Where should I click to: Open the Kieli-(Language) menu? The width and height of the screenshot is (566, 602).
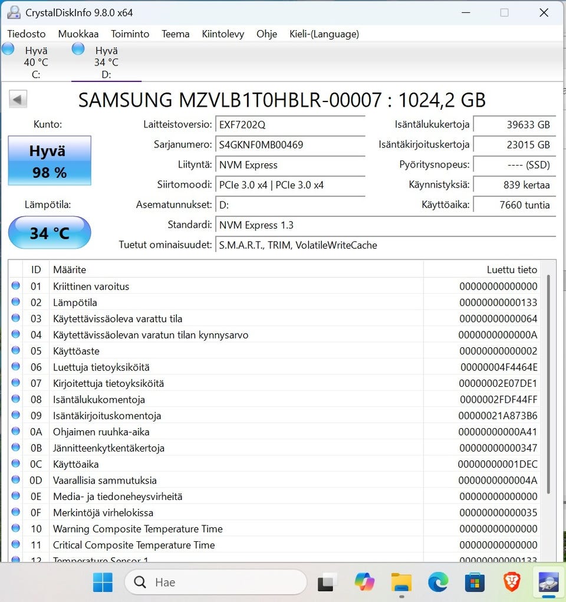(x=324, y=34)
